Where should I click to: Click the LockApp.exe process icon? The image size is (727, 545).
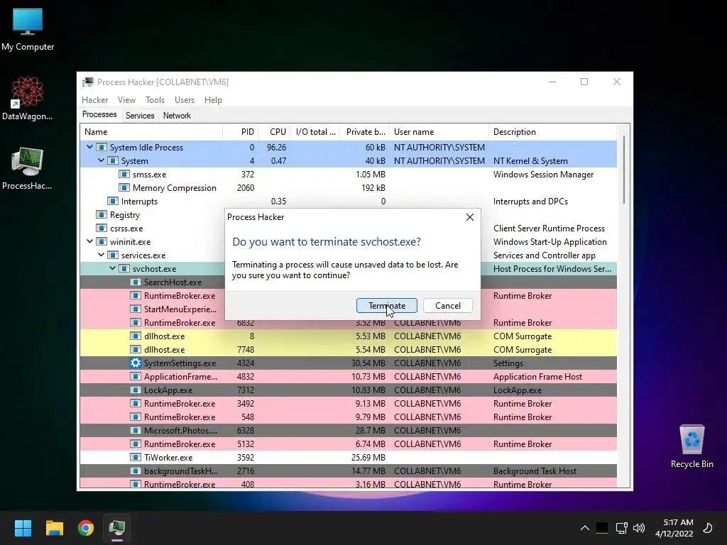click(136, 390)
